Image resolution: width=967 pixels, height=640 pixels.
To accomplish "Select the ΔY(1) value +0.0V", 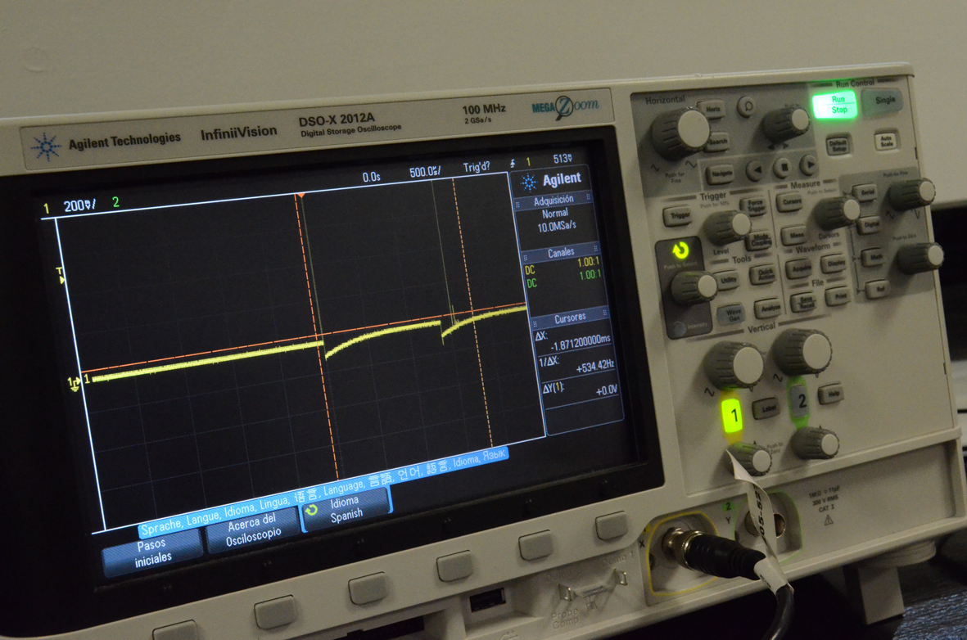I will coord(606,390).
